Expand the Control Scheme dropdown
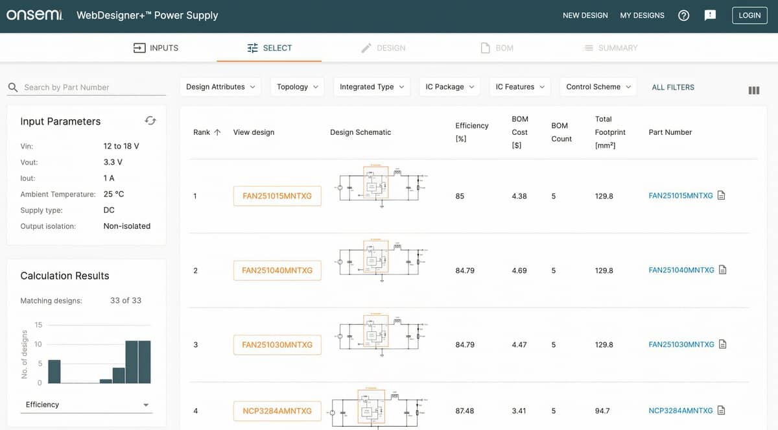Image resolution: width=778 pixels, height=430 pixels. [598, 87]
